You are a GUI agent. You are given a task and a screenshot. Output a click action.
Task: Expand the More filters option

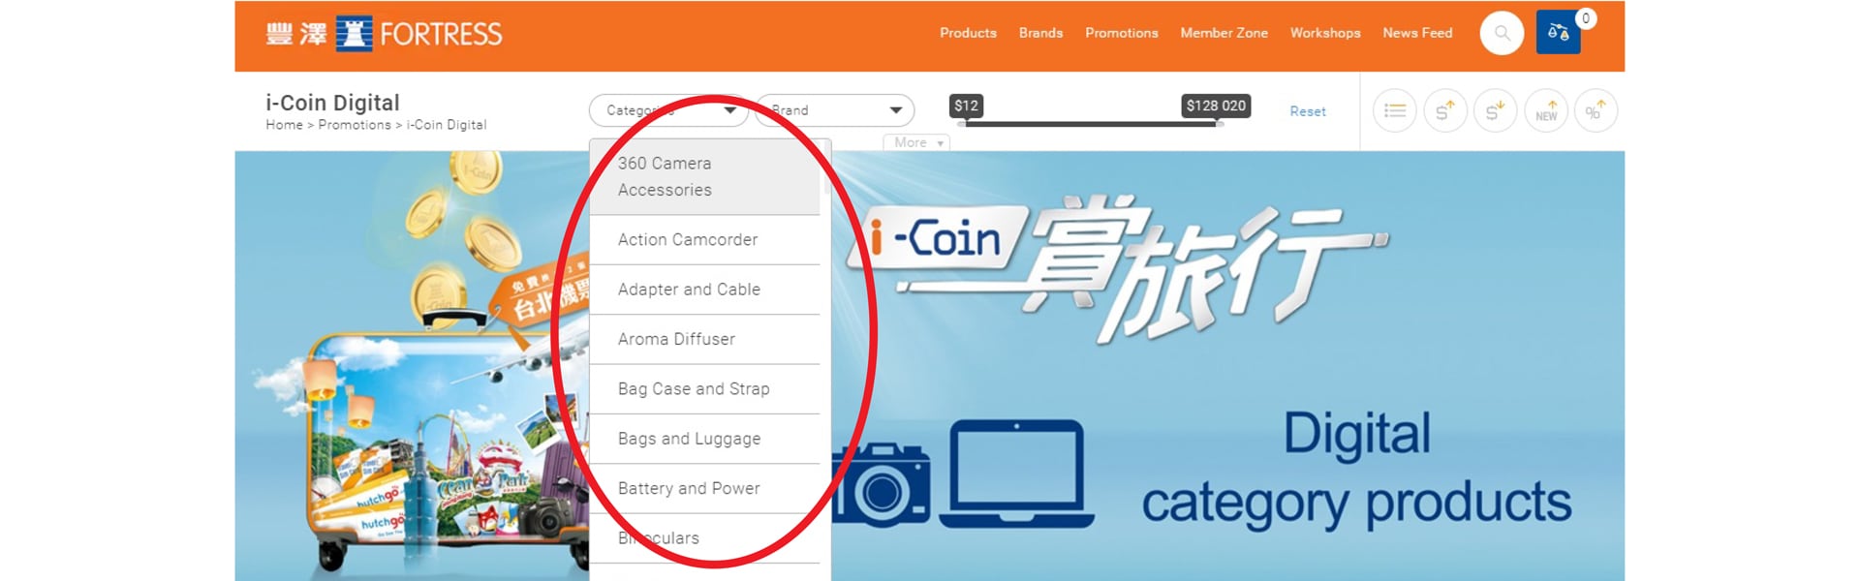(916, 142)
